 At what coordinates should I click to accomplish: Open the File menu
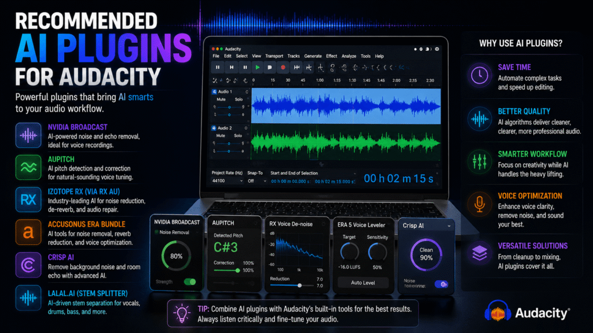(216, 56)
